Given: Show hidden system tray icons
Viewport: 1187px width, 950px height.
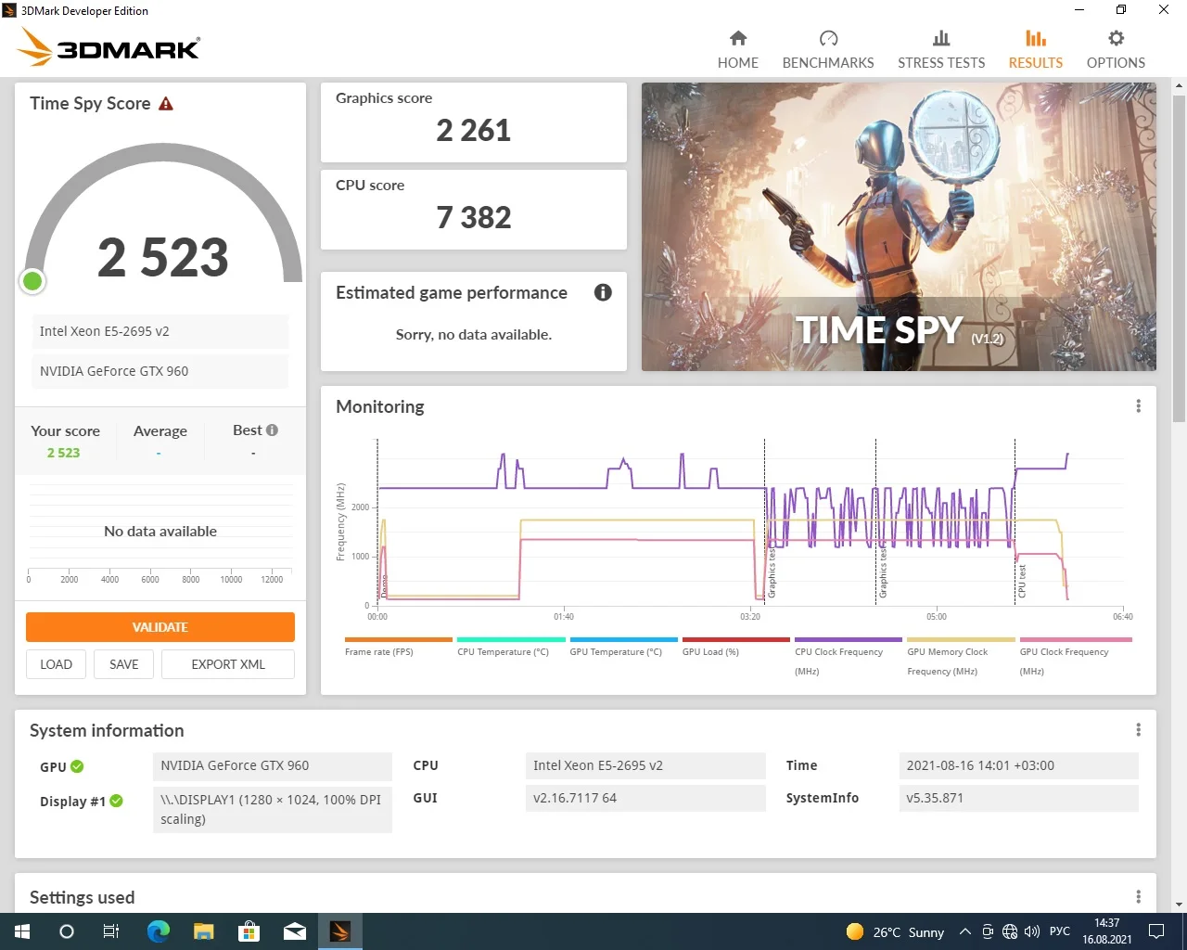Looking at the screenshot, I should [965, 931].
